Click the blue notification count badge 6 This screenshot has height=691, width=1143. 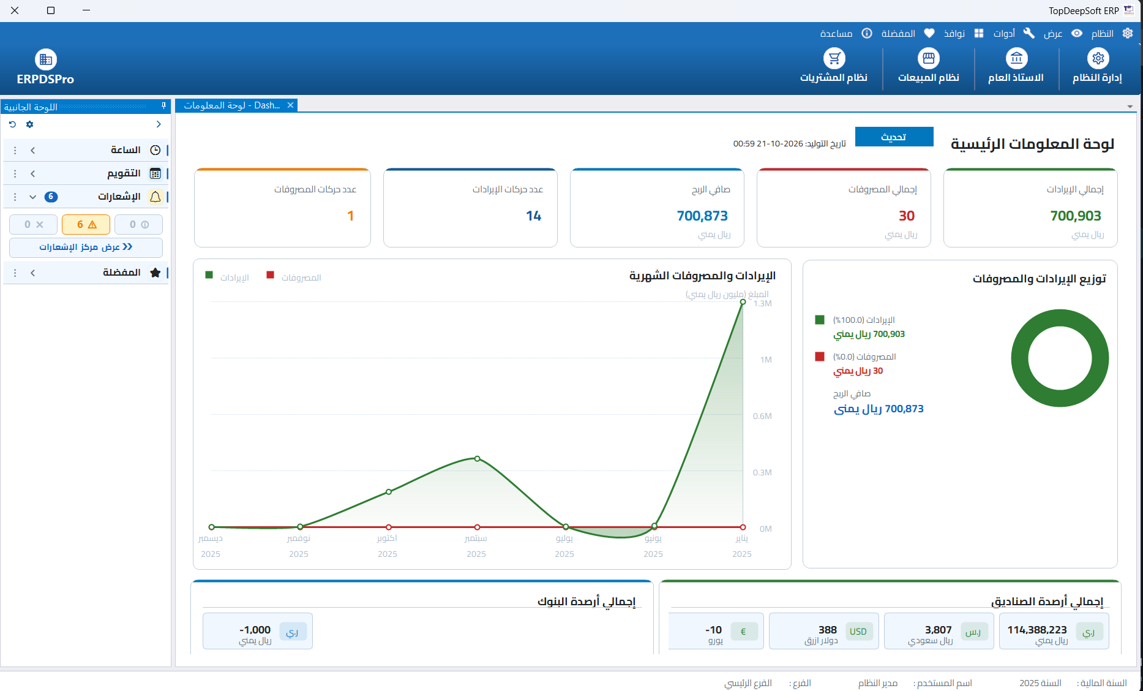pyautogui.click(x=51, y=197)
